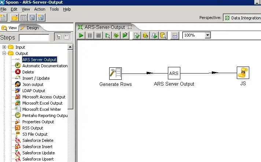Select ARS Server Output in steps tree

point(40,60)
